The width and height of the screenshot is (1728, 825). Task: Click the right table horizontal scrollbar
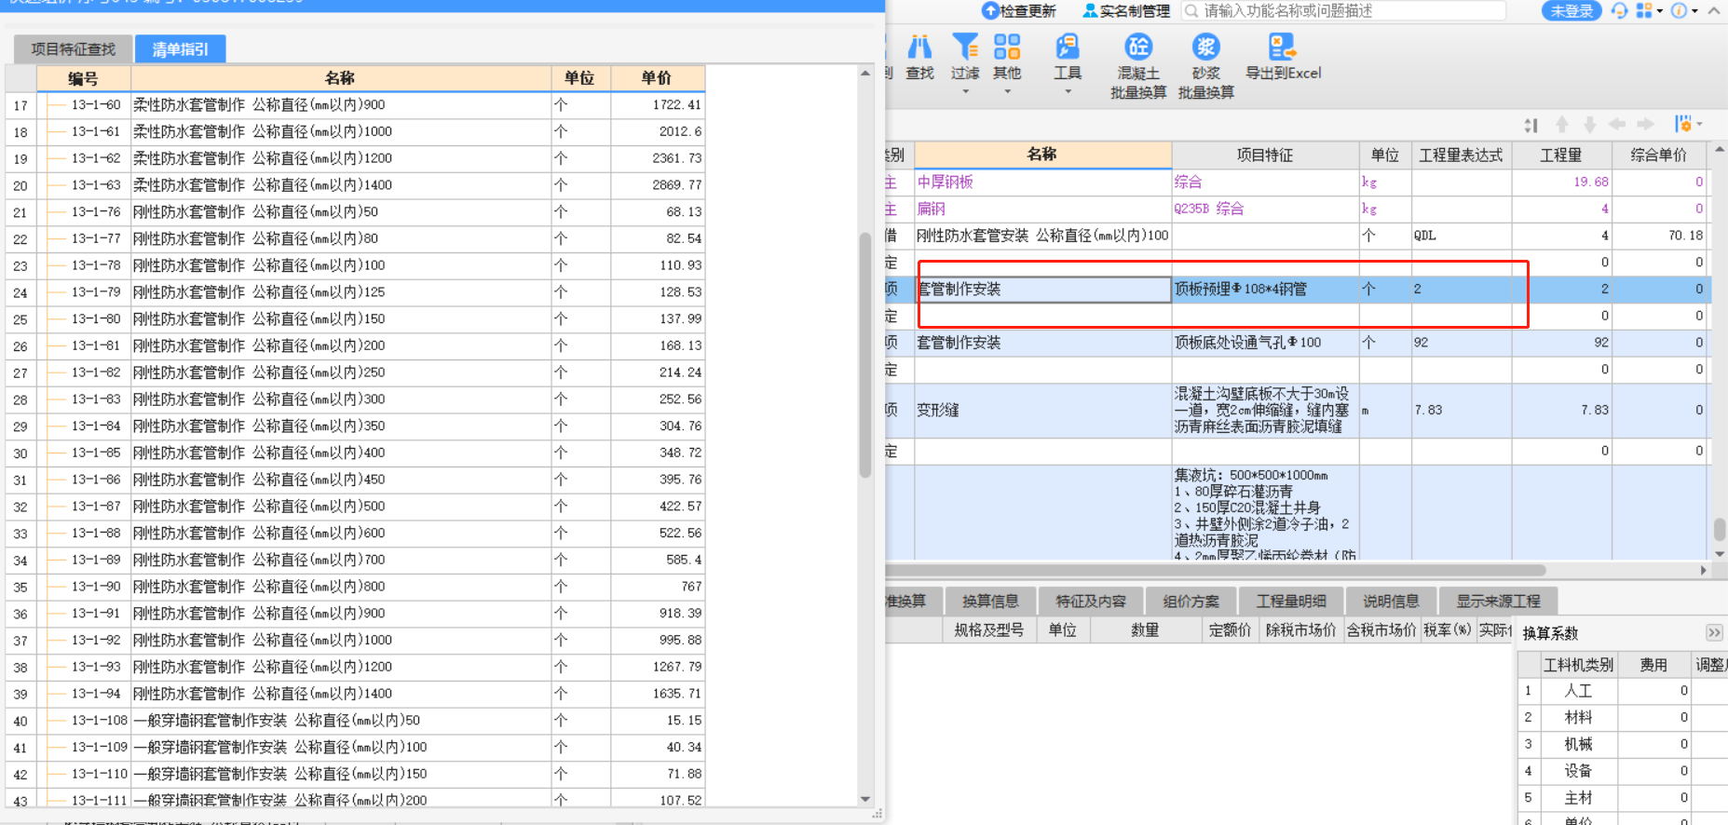(x=1217, y=570)
